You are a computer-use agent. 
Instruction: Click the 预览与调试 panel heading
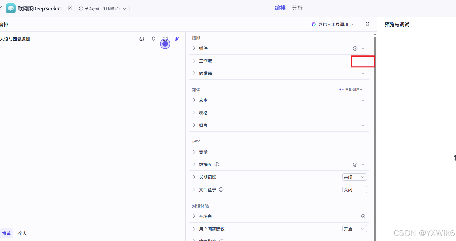click(x=397, y=25)
